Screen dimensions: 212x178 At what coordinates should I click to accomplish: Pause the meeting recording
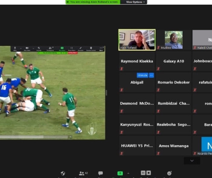pyautogui.click(x=143, y=173)
